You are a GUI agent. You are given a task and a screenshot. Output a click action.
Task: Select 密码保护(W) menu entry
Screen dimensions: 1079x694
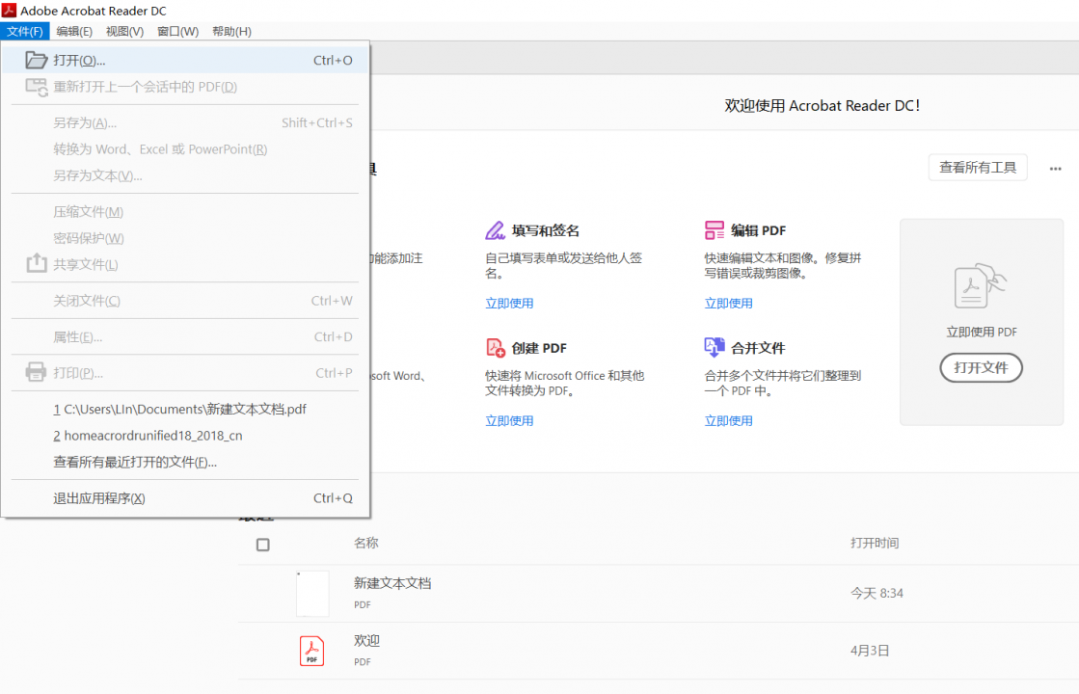(185, 238)
